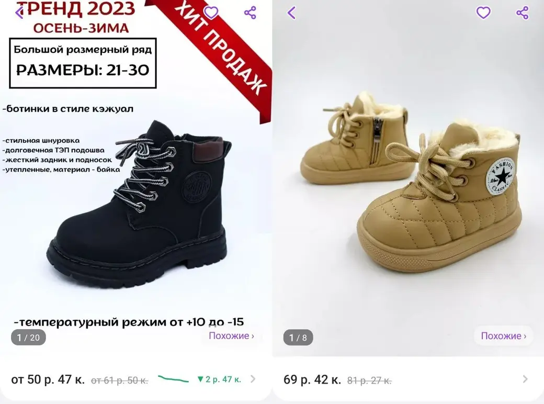
Task: Tap the crossed-out price 81 р. 27 к.
Action: coord(369,380)
